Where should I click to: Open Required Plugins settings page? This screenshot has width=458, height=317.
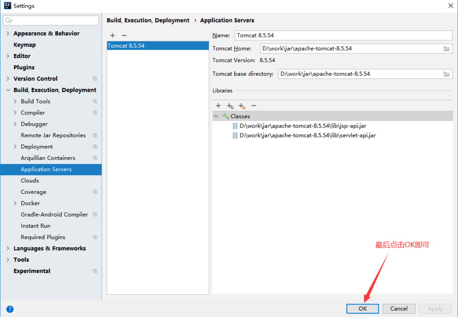point(43,237)
